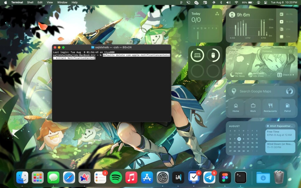Click the Terminal icon in the Dock
The height and width of the screenshot is (188, 301).
241,177
